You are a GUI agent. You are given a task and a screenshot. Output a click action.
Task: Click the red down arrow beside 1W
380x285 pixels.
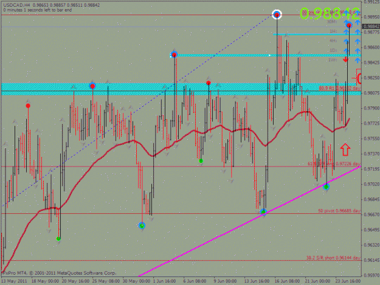tap(346, 60)
